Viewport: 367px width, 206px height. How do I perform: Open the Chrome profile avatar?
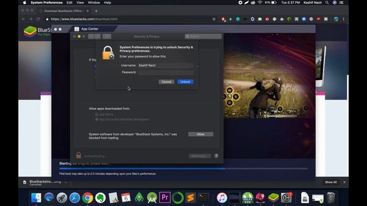[336, 19]
